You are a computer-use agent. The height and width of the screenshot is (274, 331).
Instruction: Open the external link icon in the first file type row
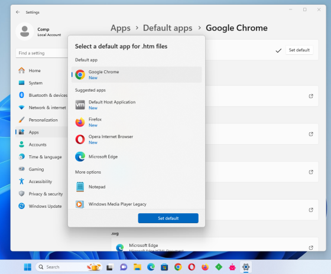[x=311, y=96]
